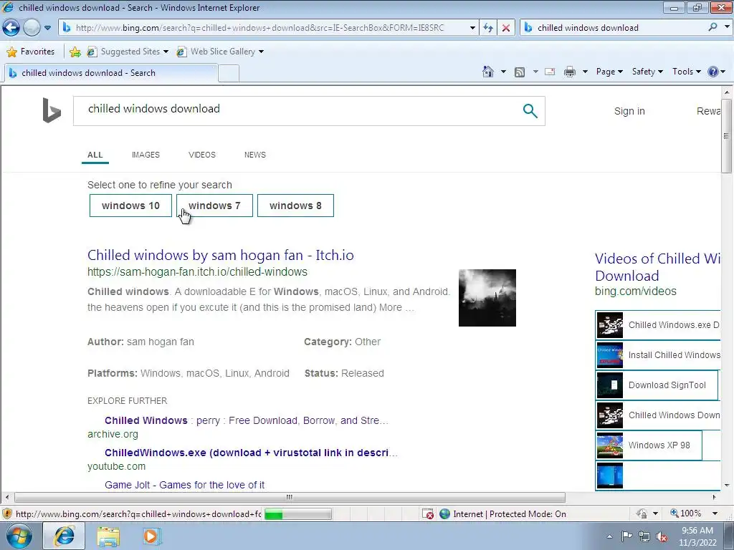Expand the Print options dropdown arrow

pos(585,72)
